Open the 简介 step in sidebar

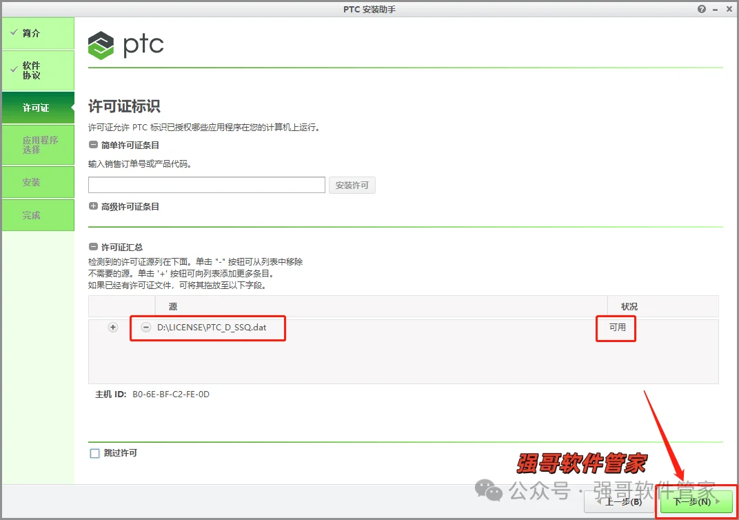[38, 33]
